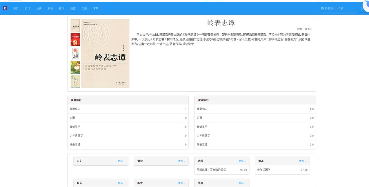Select the red book cover thumbnail

(75, 39)
